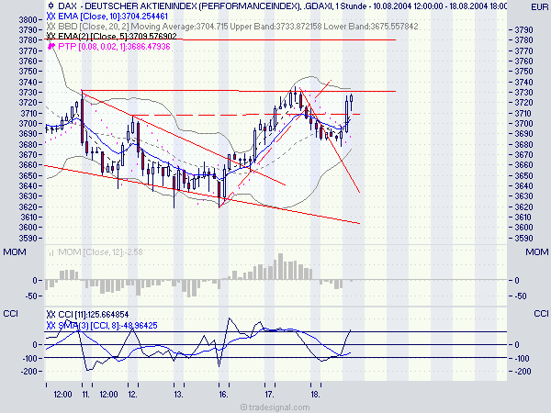This screenshot has width=551, height=413.
Task: Click the 3780 value on left price axis
Action: pyautogui.click(x=28, y=40)
